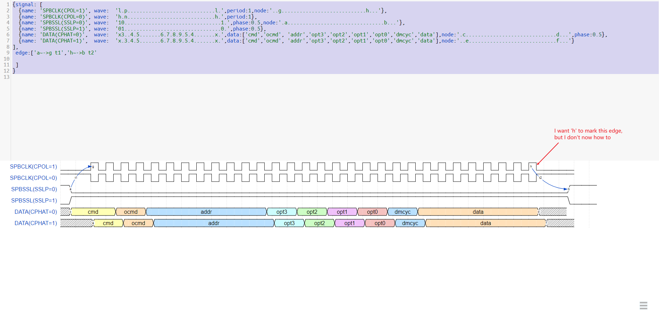Screen dimensions: 659x321
Task: Click the orange ocmd data cell
Action: 131,212
